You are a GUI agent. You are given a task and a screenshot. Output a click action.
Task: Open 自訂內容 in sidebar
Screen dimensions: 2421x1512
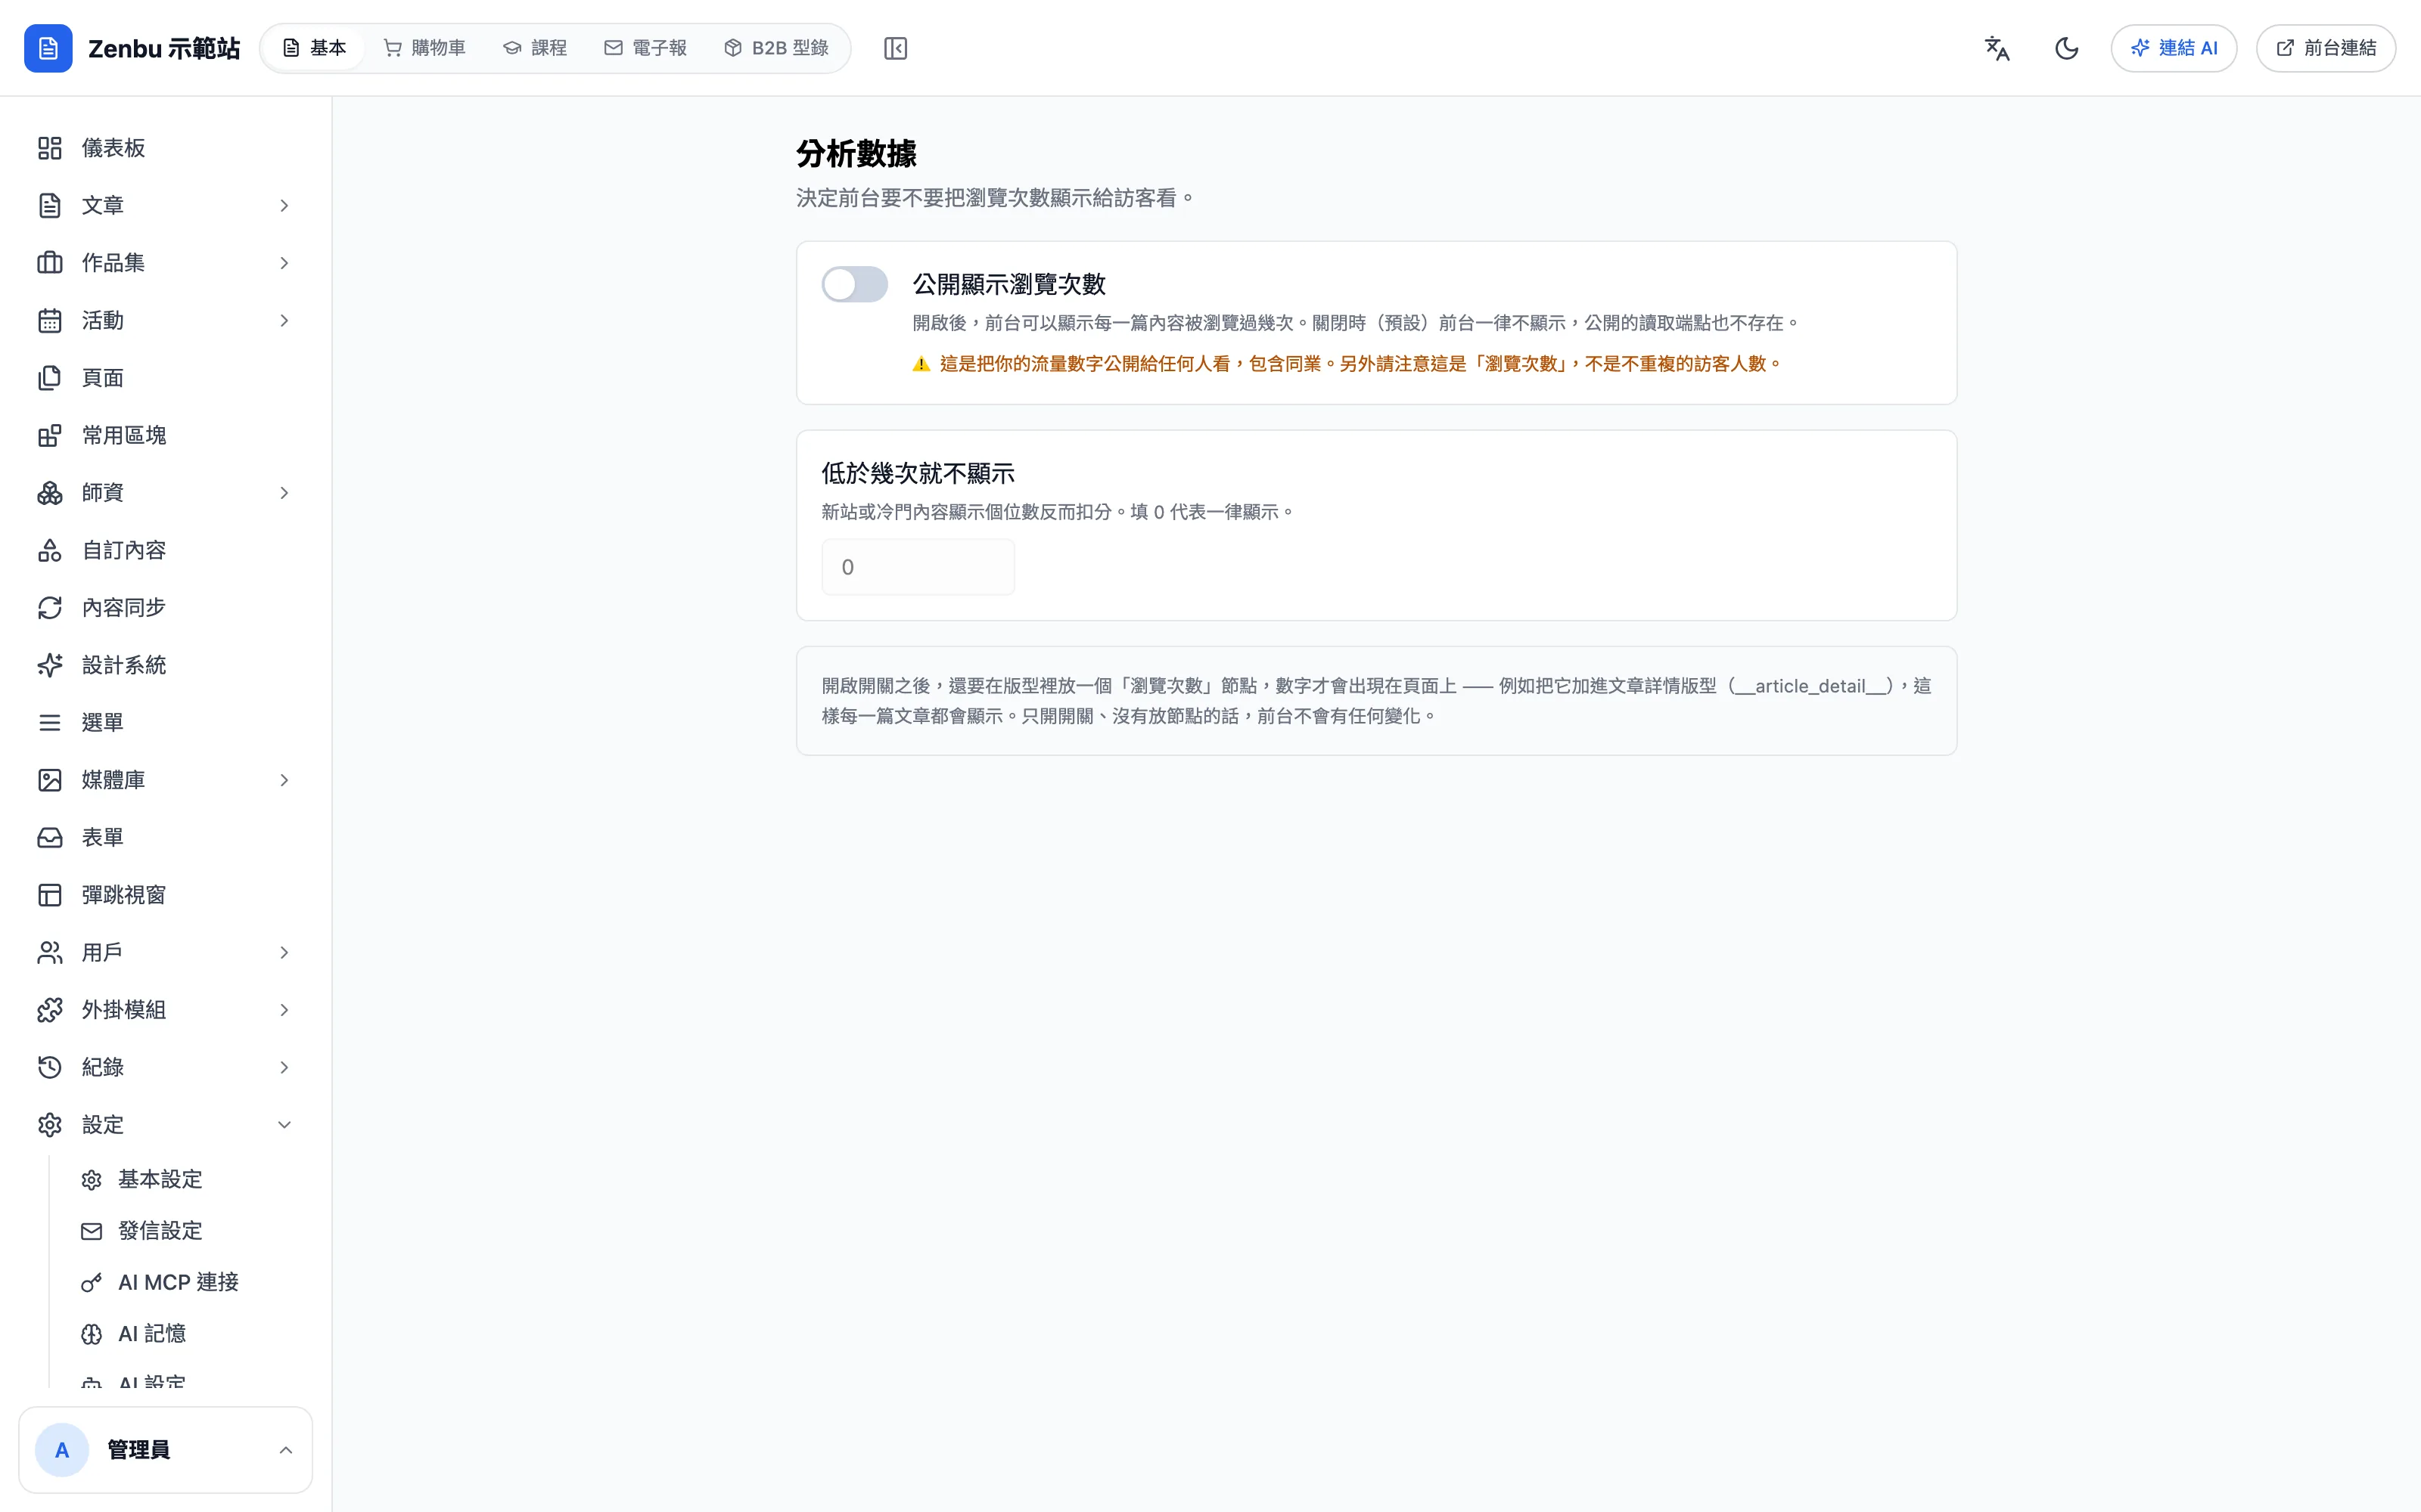coord(165,550)
